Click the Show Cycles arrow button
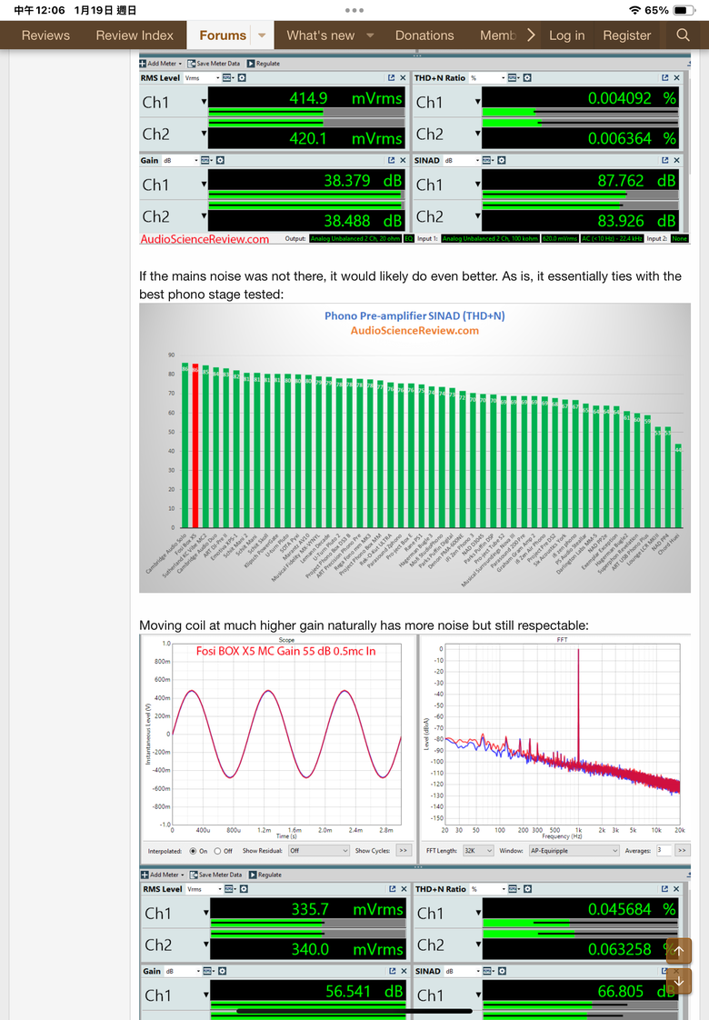The width and height of the screenshot is (709, 1020). coord(404,850)
